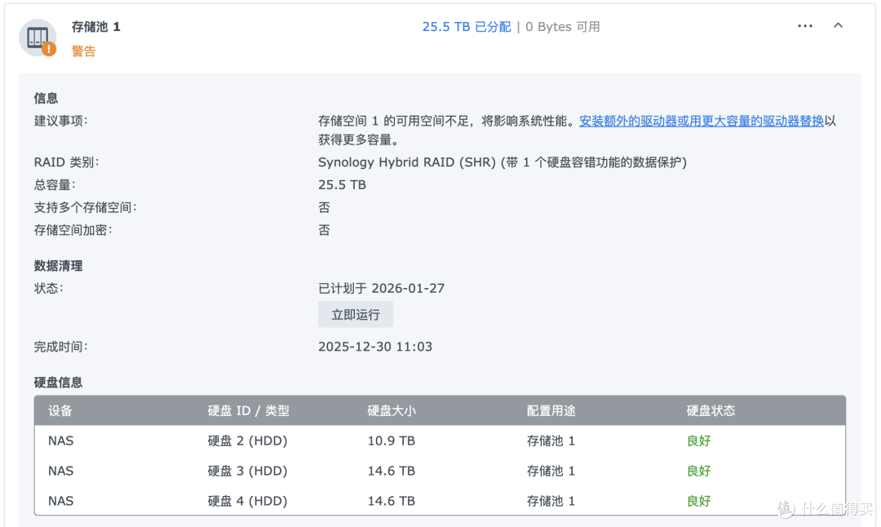Collapse the 存储池 1 panel with chevron
The width and height of the screenshot is (881, 527).
[838, 25]
